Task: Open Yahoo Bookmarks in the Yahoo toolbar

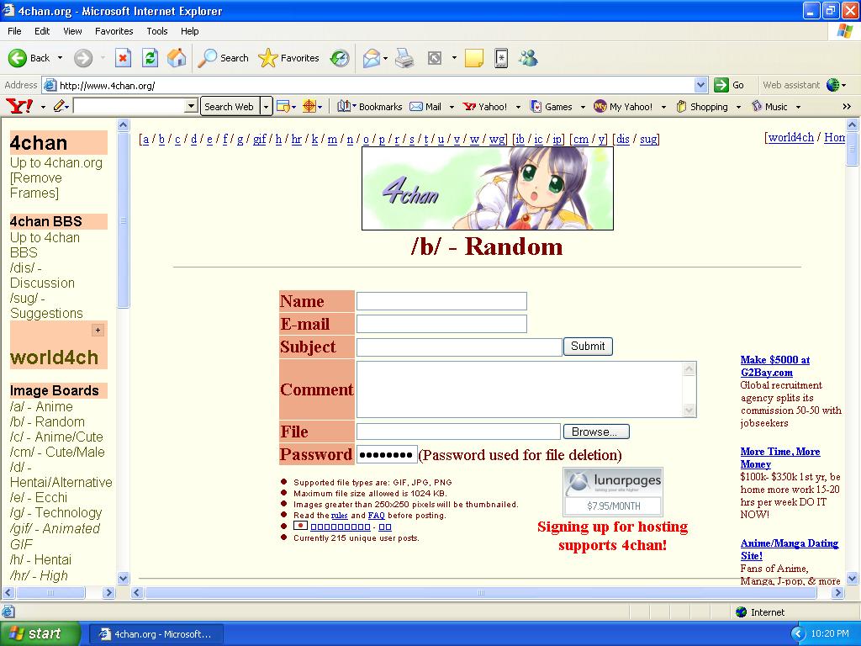Action: 370,107
